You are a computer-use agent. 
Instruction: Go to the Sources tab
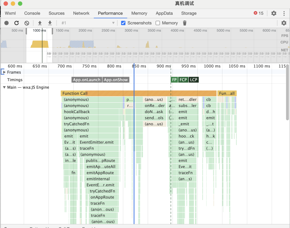coord(57,13)
